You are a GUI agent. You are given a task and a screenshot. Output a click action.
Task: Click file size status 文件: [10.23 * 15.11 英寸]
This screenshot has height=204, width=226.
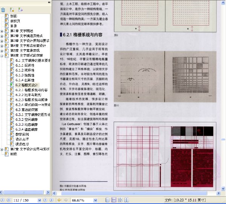(185, 200)
